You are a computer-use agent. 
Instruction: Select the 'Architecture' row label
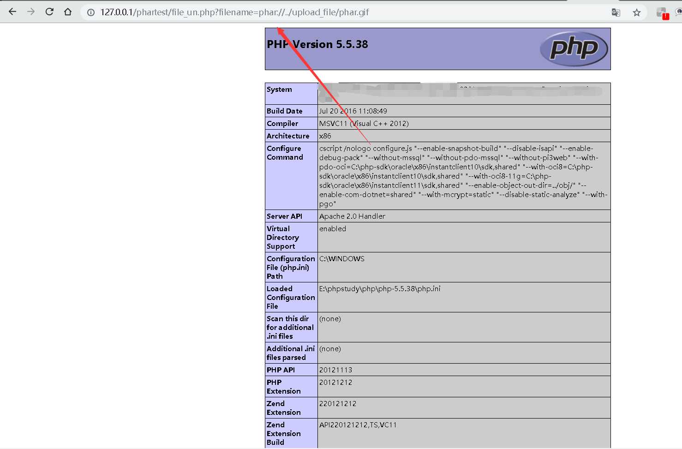point(288,136)
